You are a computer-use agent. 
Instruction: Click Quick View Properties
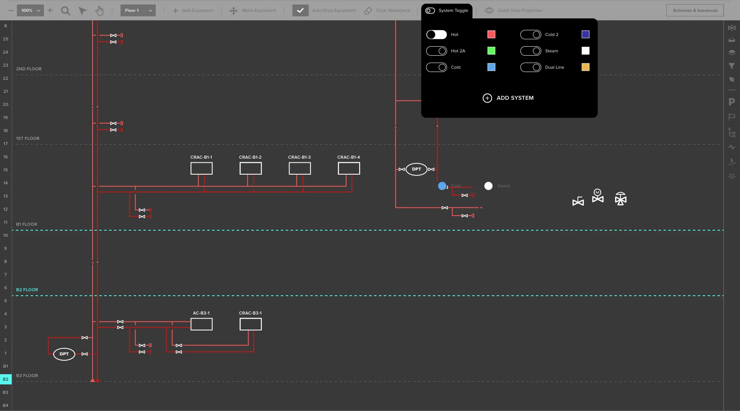(514, 11)
